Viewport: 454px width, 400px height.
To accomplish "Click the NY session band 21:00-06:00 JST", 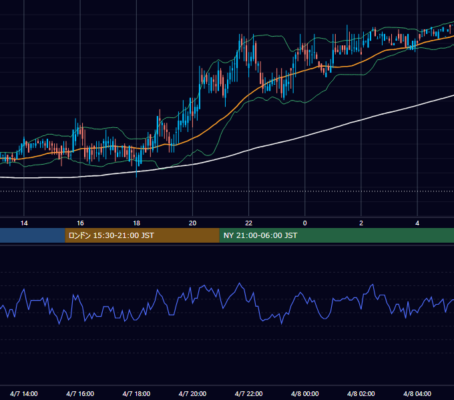I will [x=336, y=235].
